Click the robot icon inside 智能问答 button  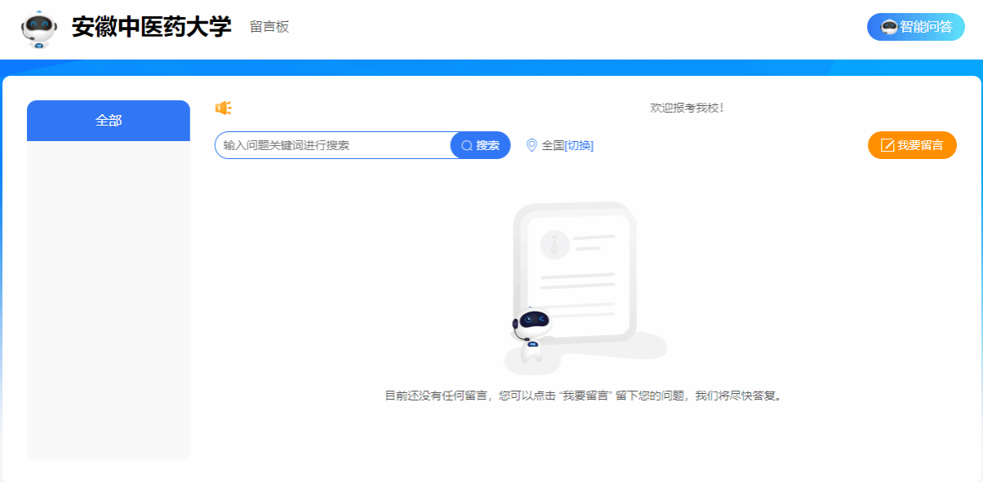(x=889, y=27)
